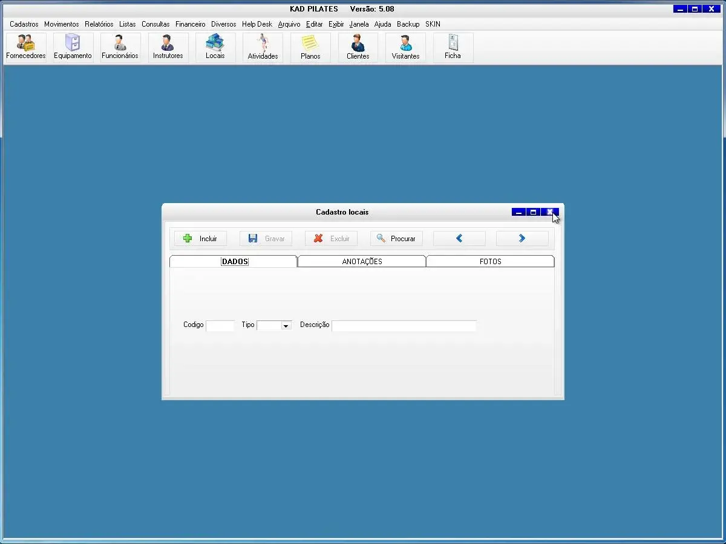Switch to the ANOTAÇÕES tab
Viewport: 726px width, 544px height.
pos(362,262)
